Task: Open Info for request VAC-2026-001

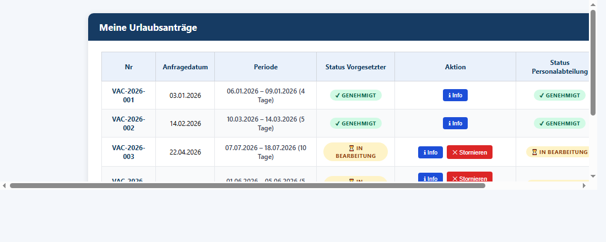Action: pyautogui.click(x=455, y=95)
